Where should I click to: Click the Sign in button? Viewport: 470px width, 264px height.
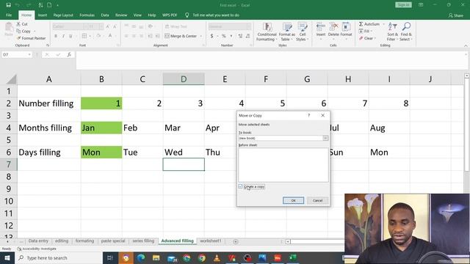403,5
